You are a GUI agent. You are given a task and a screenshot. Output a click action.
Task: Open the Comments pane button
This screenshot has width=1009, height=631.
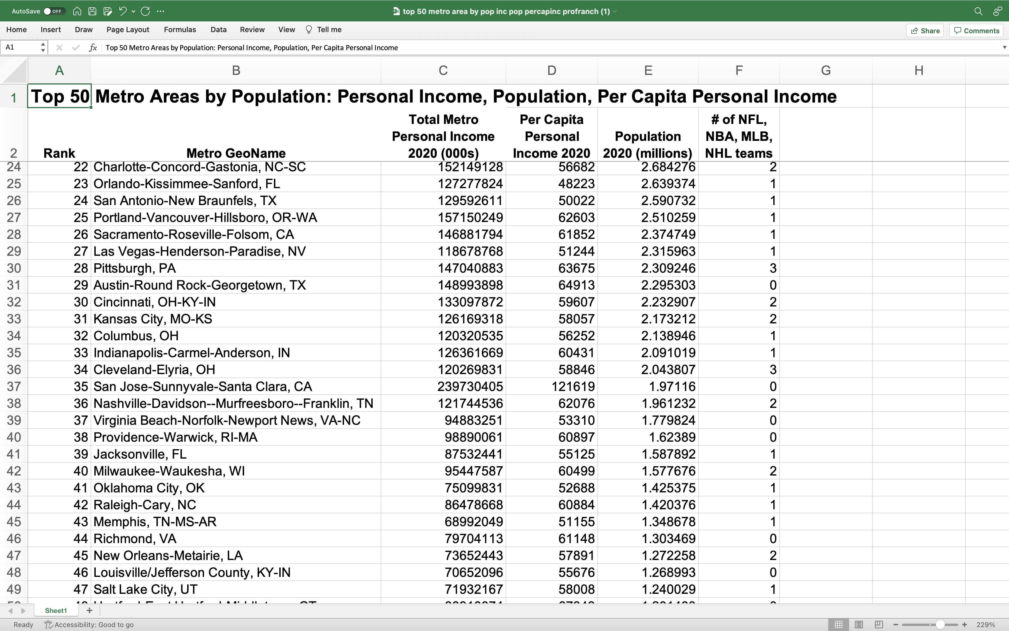976,30
